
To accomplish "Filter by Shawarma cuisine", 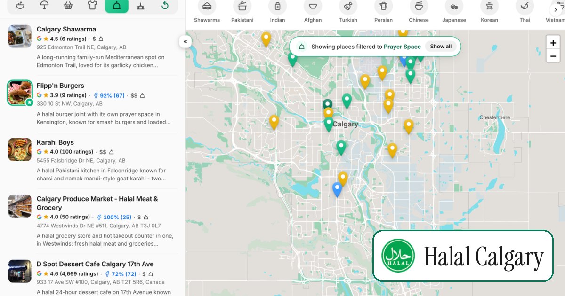I will 207,11.
